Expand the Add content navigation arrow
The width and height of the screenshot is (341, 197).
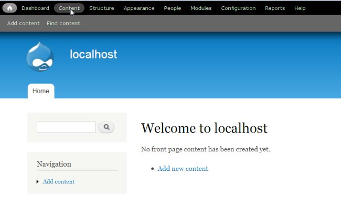(37, 182)
